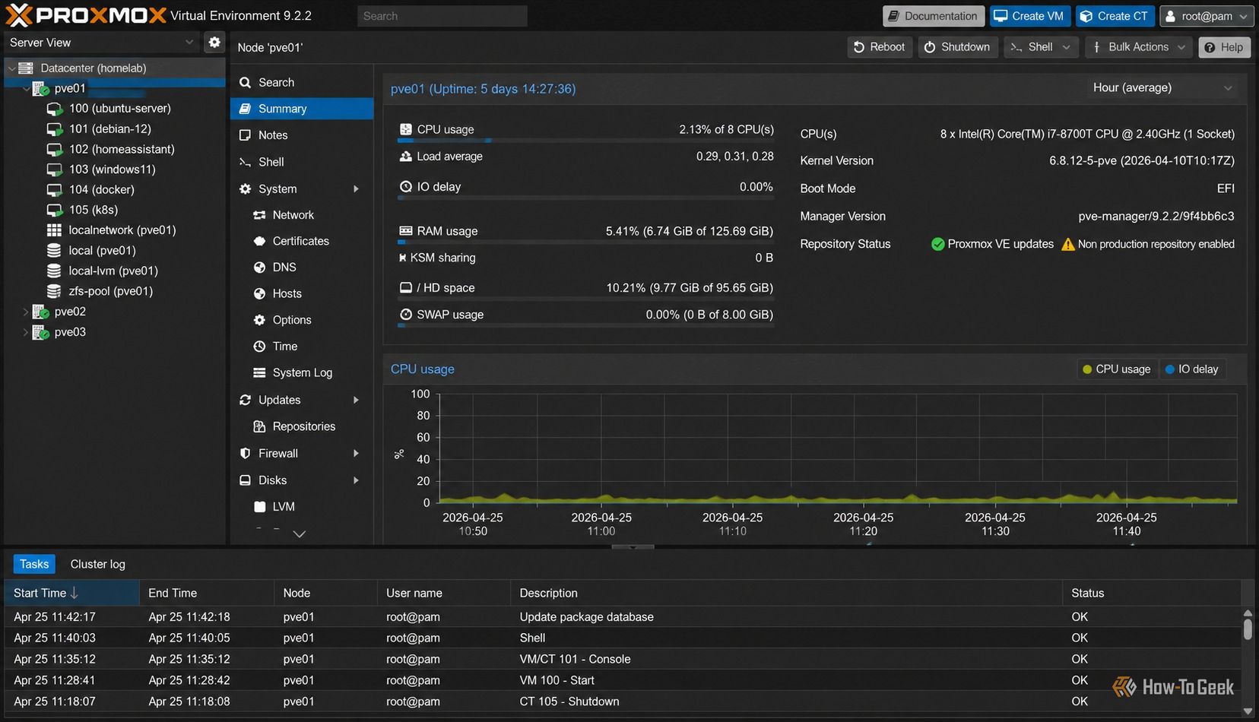This screenshot has height=722, width=1259.
Task: Open the root@pam user menu
Action: coord(1207,16)
